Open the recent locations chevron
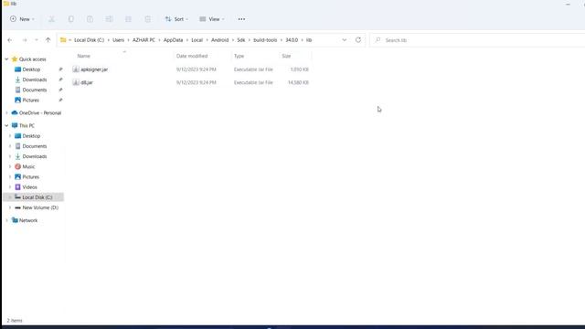The height and width of the screenshot is (329, 585). click(x=37, y=40)
